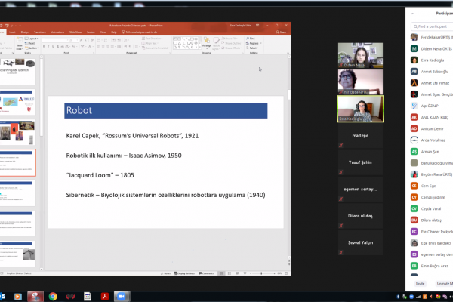Click the Jacquard Loom text line
The image size is (453, 302).
pyautogui.click(x=100, y=175)
